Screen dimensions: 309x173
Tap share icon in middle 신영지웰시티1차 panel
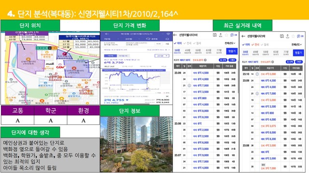pos(221,35)
